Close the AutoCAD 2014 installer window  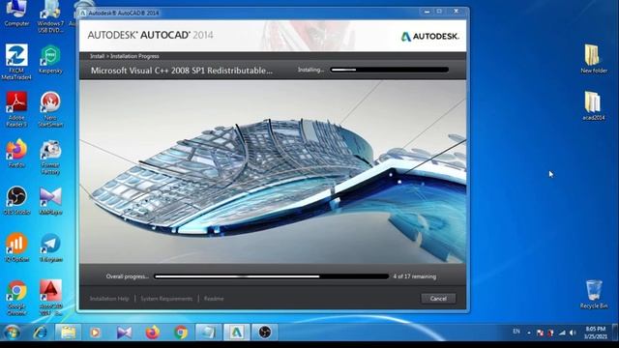tap(456, 12)
